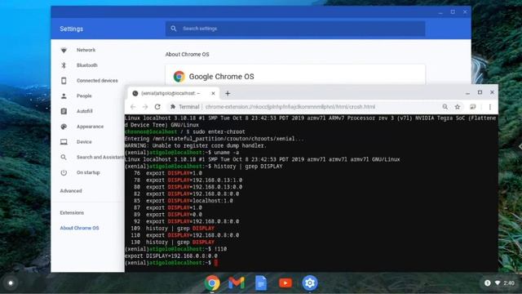Viewport: 522px width, 294px height.
Task: Click the wifi icon in status tray
Action: tap(498, 283)
